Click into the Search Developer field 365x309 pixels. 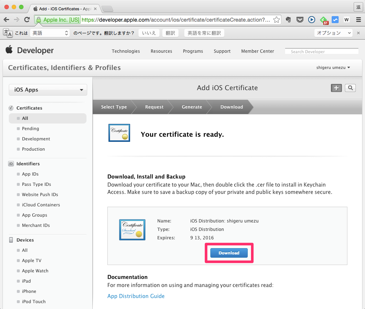click(322, 51)
